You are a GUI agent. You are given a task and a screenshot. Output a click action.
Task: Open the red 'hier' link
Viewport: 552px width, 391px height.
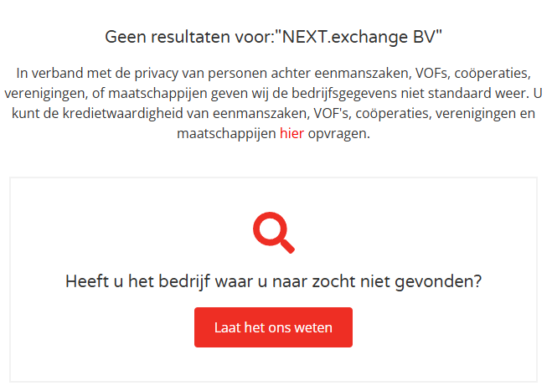click(x=291, y=133)
